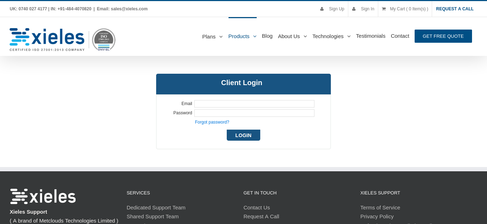Click the Sign Up user icon
The image size is (487, 224).
click(x=322, y=9)
